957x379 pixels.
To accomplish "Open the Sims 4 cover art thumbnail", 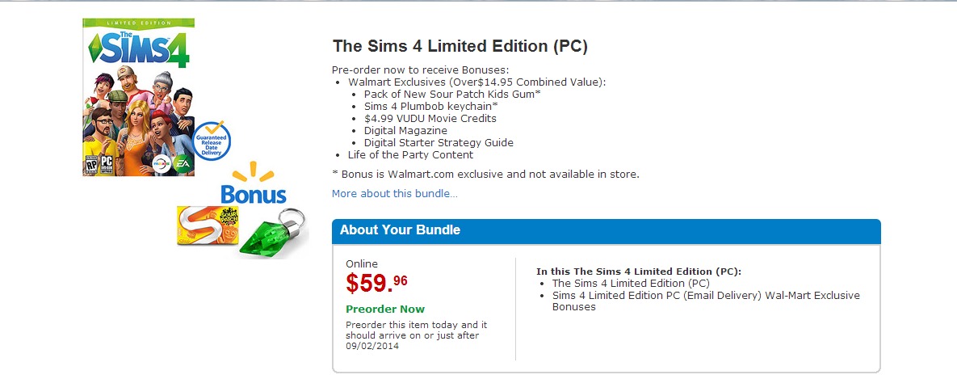I will pyautogui.click(x=138, y=97).
